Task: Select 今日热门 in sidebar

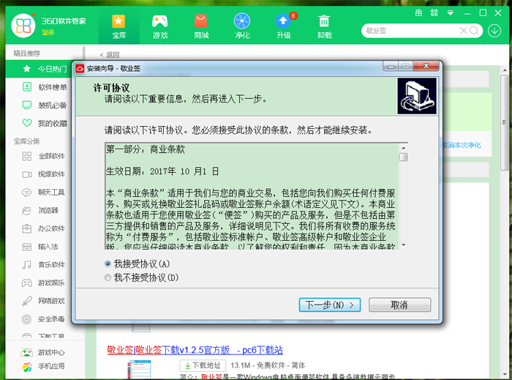Action: (x=45, y=69)
